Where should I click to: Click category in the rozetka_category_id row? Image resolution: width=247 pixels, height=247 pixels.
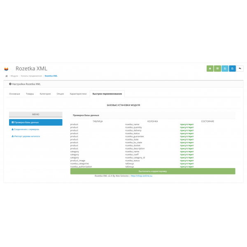[x=75, y=158]
